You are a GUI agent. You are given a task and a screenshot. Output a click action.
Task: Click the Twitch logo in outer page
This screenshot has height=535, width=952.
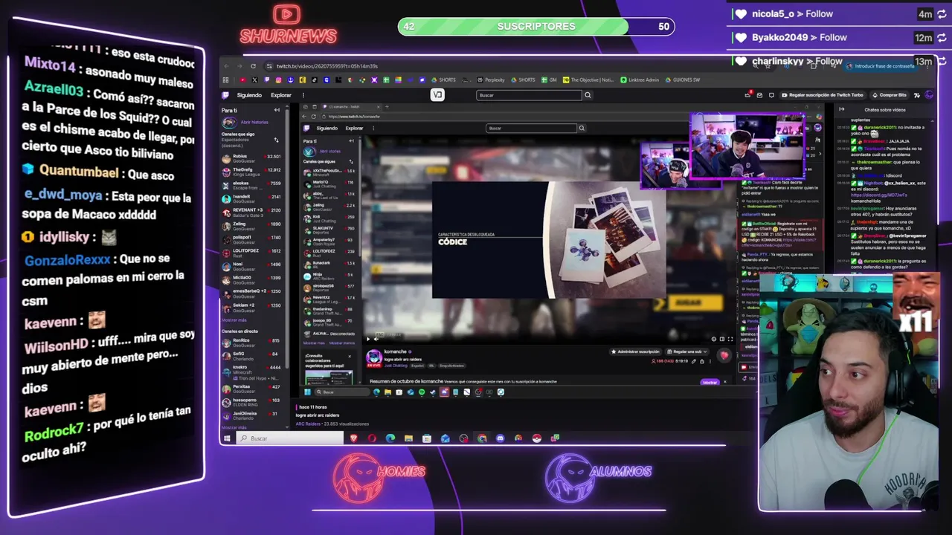click(225, 95)
